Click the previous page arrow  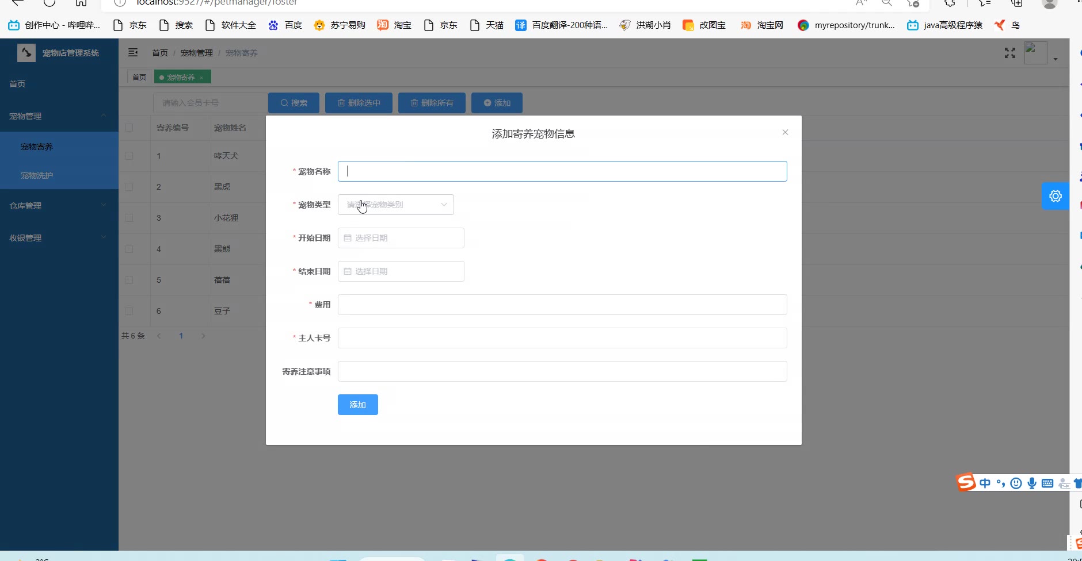159,336
